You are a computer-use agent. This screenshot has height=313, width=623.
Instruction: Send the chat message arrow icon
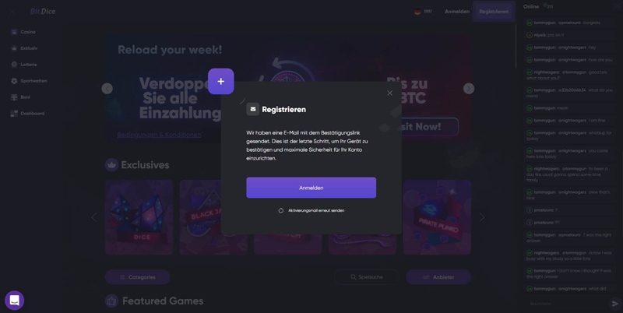[614, 304]
